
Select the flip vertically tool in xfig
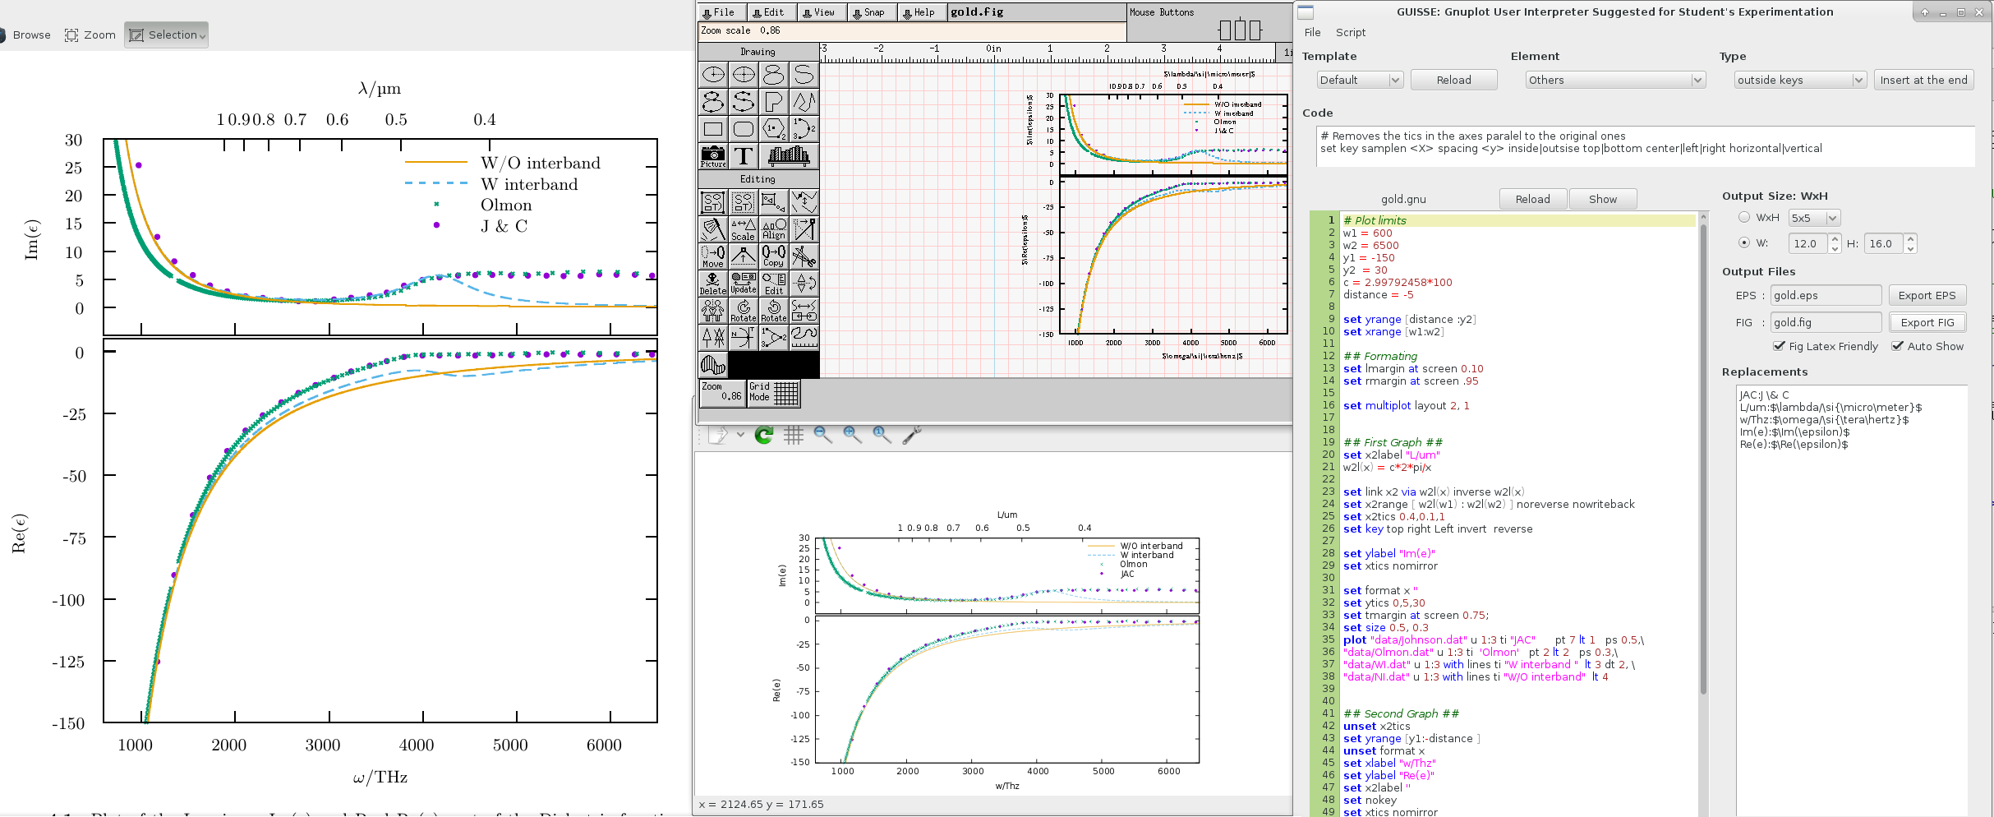804,284
